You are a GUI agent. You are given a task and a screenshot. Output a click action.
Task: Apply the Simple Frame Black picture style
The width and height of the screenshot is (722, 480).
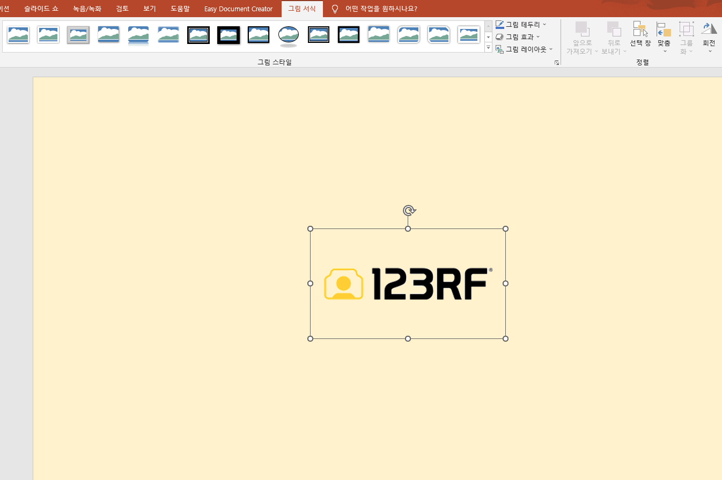tap(259, 35)
